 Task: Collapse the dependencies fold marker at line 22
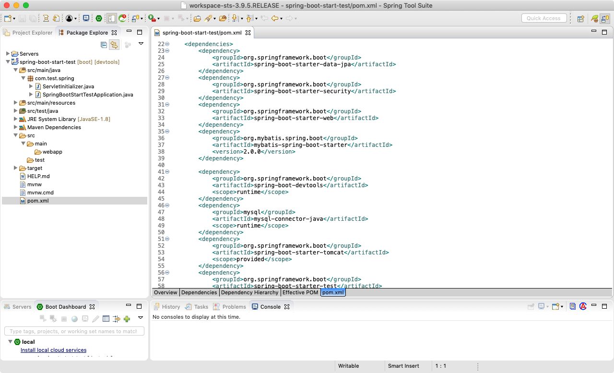click(x=167, y=44)
